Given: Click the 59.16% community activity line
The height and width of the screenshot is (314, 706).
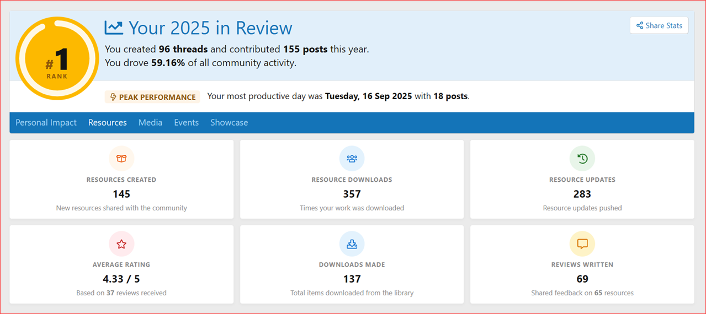Looking at the screenshot, I should 201,63.
